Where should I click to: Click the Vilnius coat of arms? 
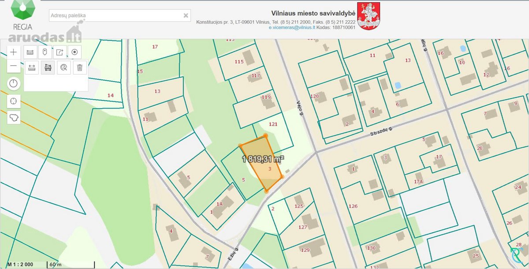point(369,16)
